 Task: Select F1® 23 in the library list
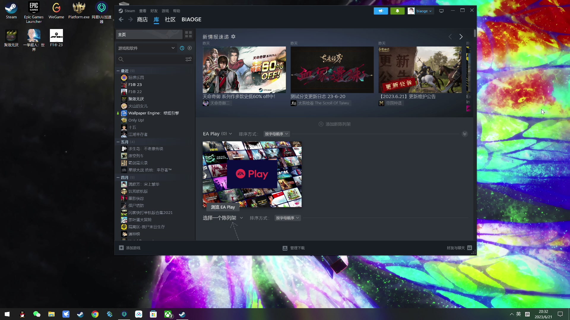[x=135, y=85]
